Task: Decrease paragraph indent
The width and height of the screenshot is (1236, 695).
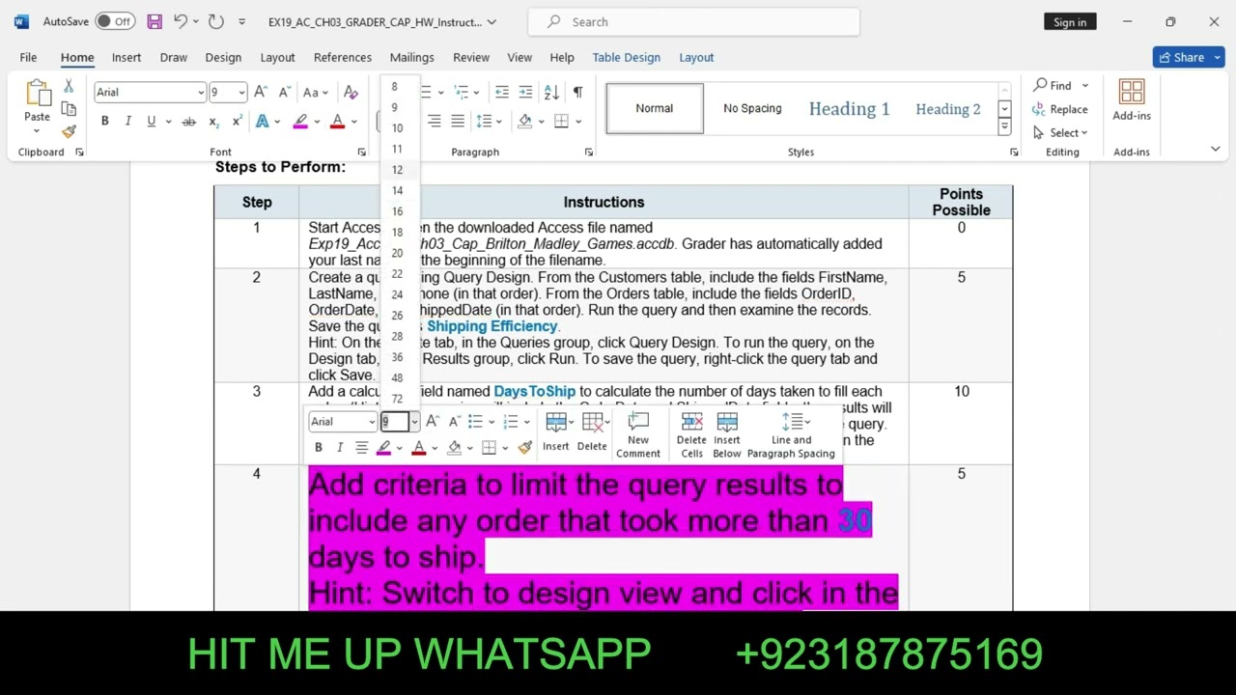Action: (x=501, y=93)
